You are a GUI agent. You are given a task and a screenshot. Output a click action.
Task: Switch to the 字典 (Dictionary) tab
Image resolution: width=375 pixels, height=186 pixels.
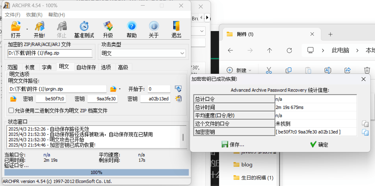pyautogui.click(x=47, y=67)
